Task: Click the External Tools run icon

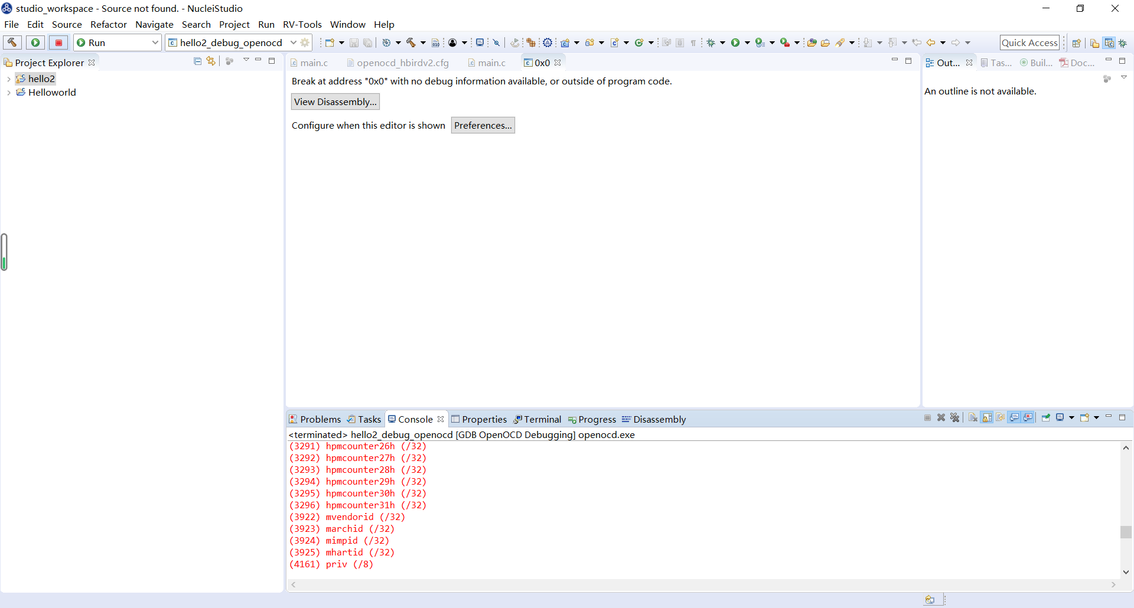Action: (x=784, y=43)
